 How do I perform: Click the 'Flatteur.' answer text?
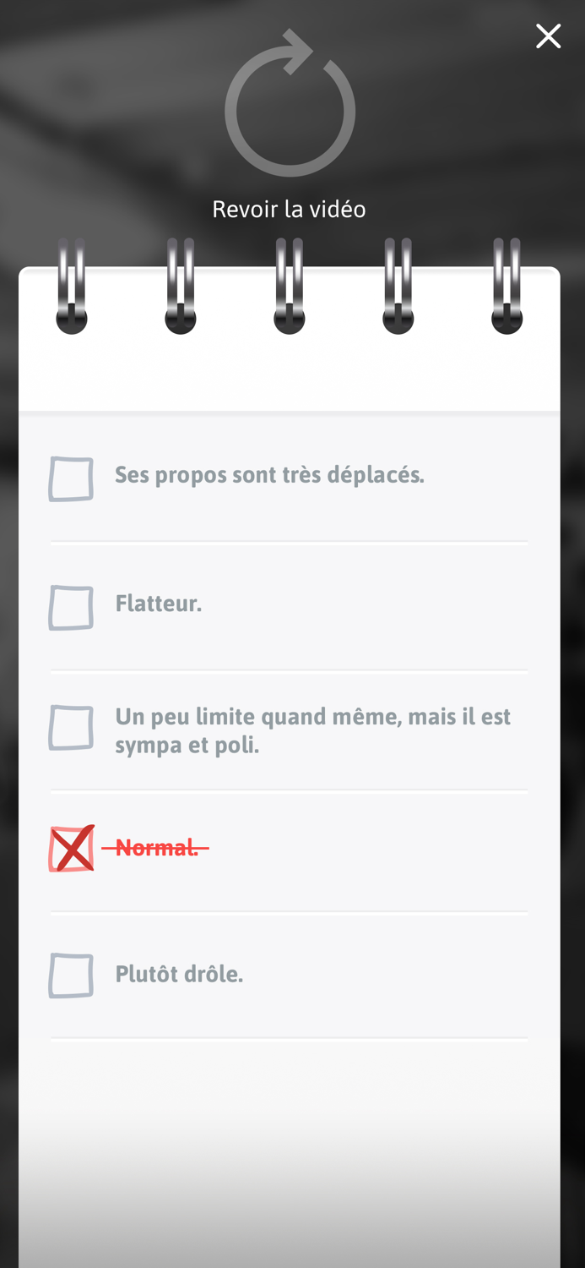(158, 603)
